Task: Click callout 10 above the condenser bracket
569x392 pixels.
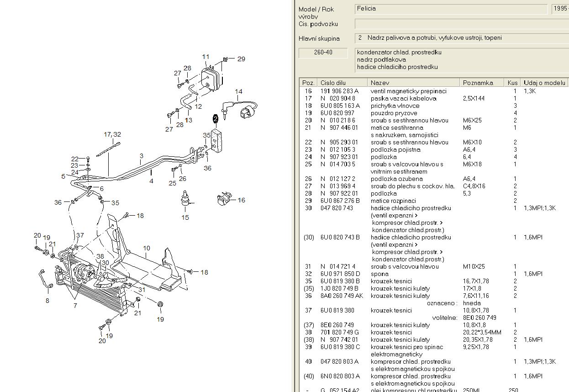Action: click(146, 249)
